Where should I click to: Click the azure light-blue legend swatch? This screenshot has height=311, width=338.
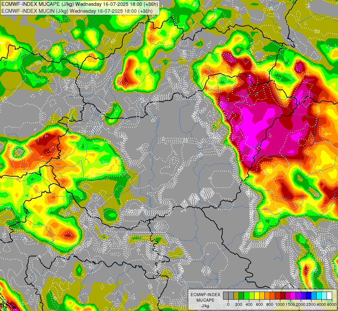(314, 295)
